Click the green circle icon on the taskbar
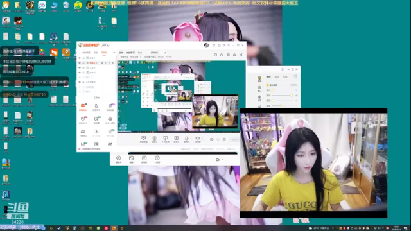 coord(98,228)
